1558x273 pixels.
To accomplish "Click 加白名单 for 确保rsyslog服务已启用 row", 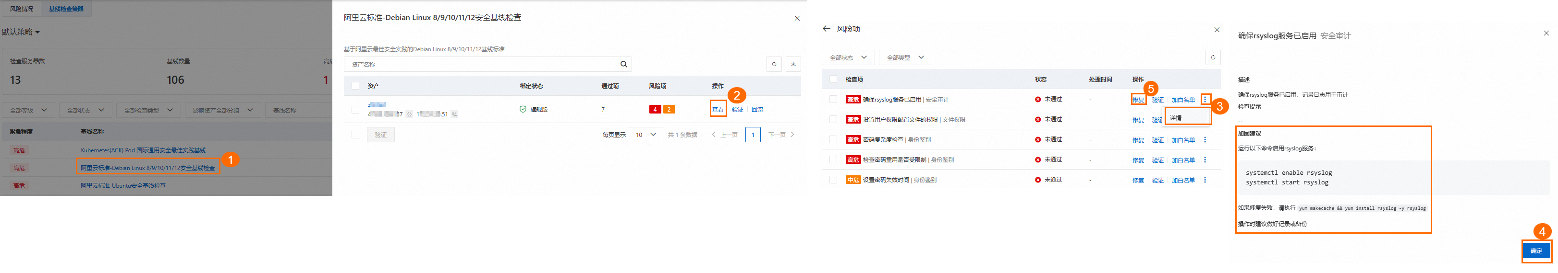I will tap(1183, 100).
